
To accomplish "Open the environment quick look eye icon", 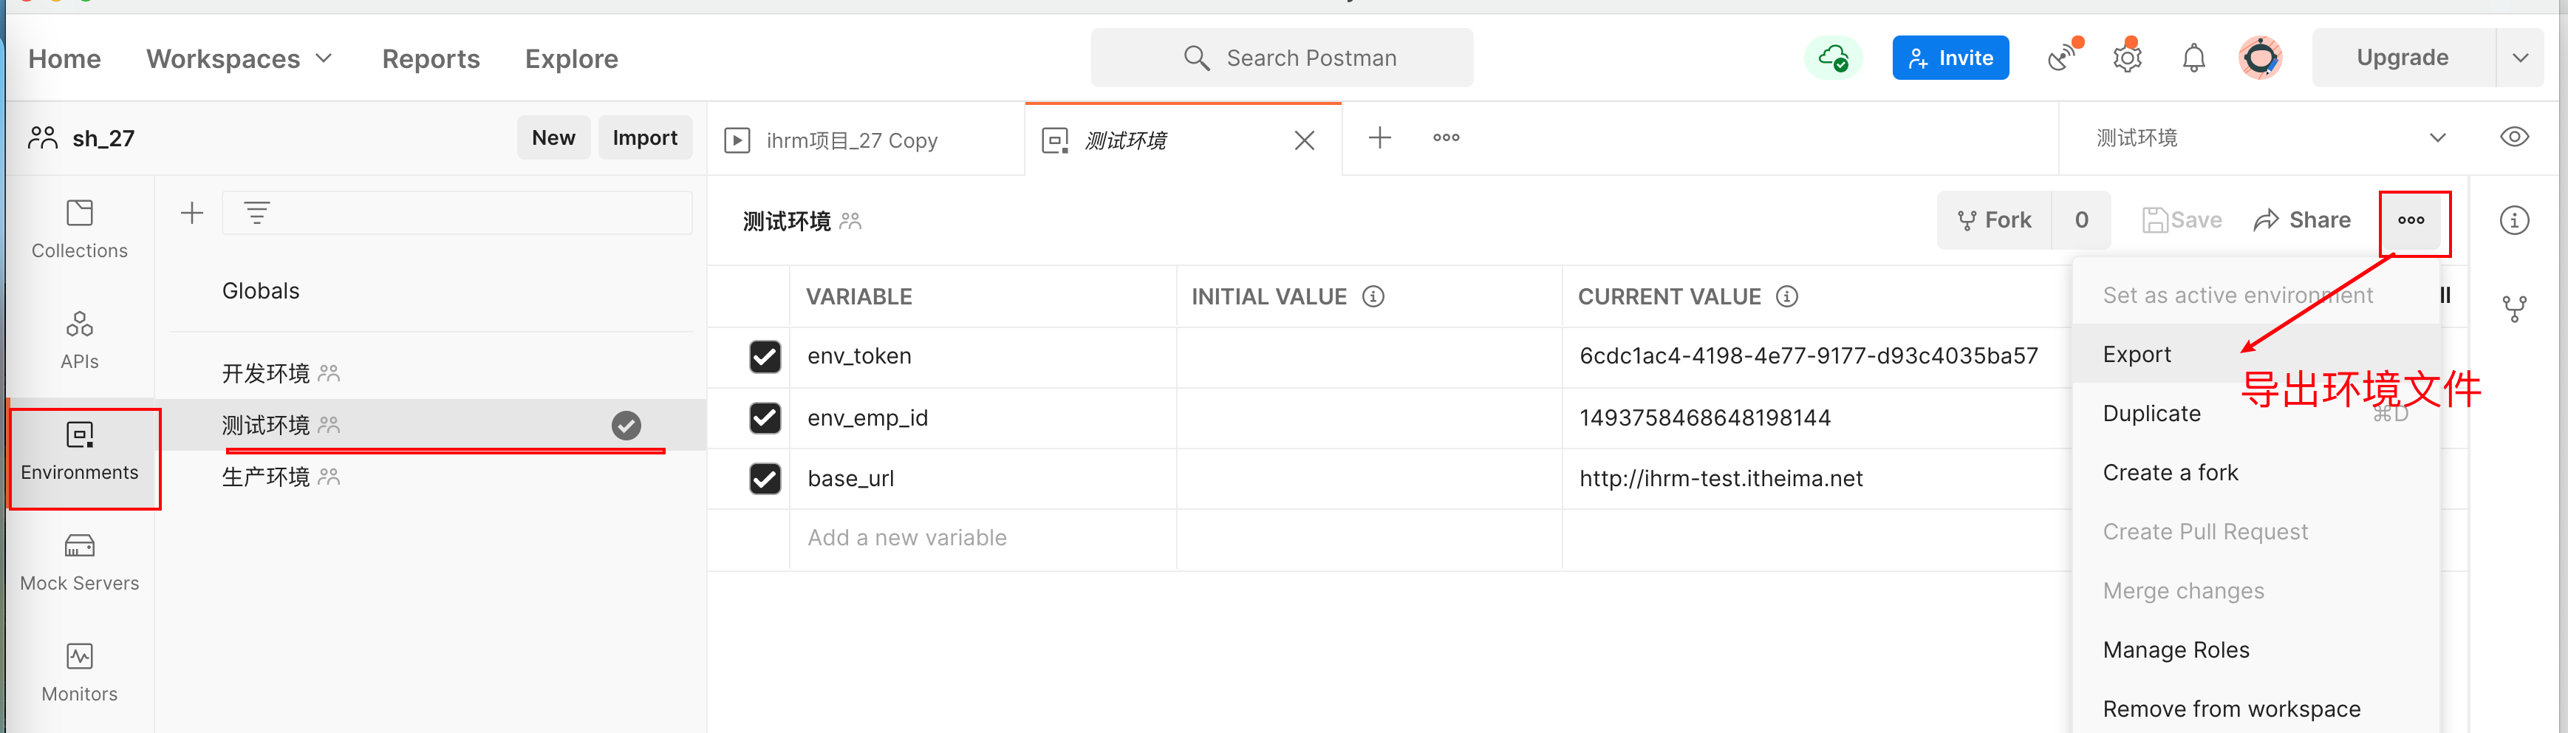I will click(x=2514, y=137).
